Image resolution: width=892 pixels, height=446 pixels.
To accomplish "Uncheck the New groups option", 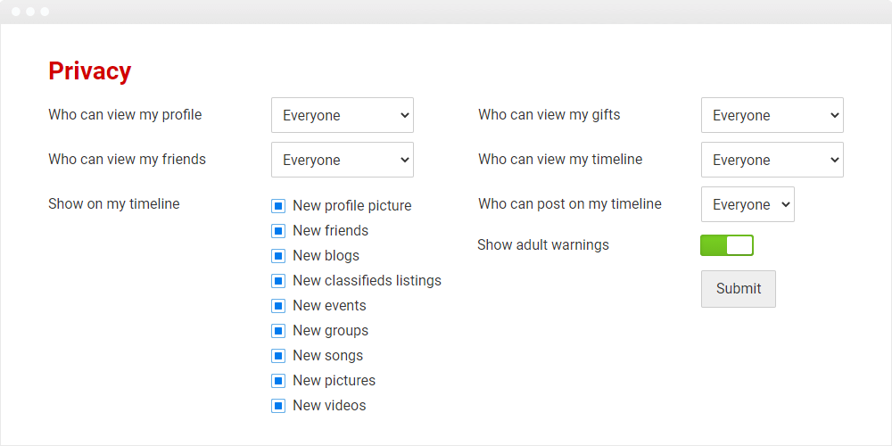I will point(278,331).
